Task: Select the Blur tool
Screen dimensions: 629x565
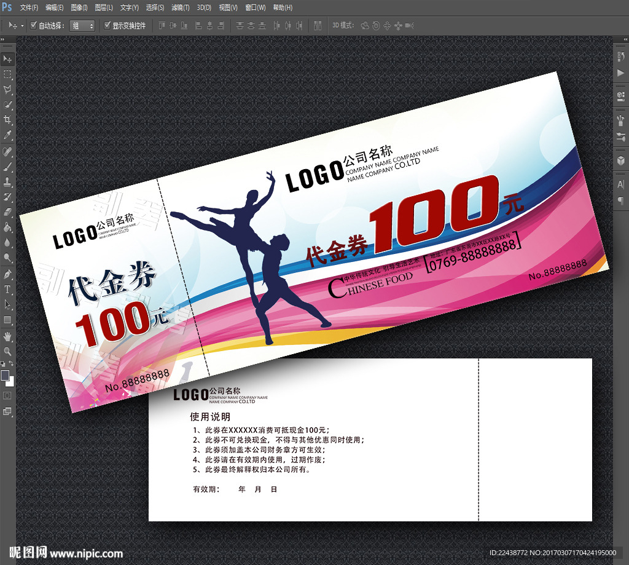Action: [7, 243]
